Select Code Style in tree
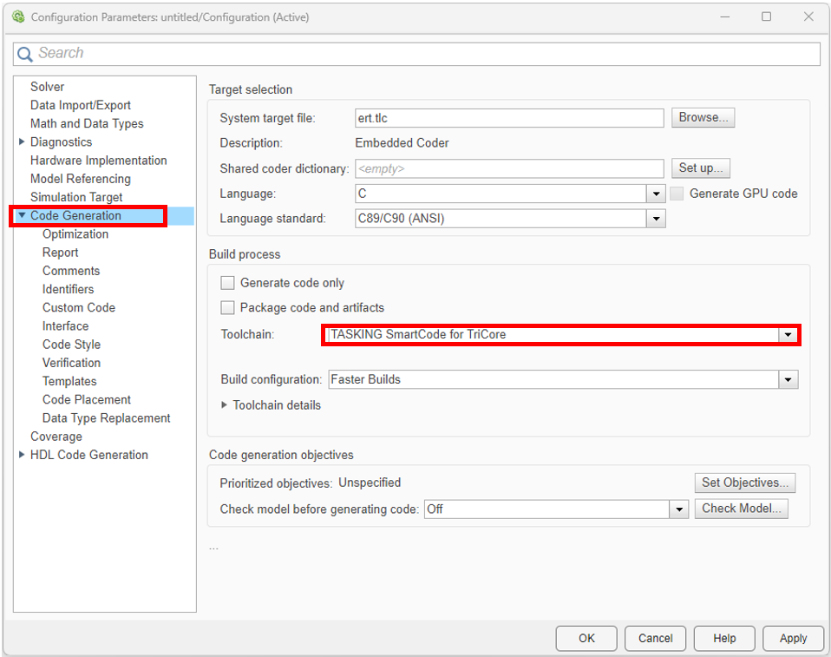This screenshot has height=657, width=831. [71, 345]
